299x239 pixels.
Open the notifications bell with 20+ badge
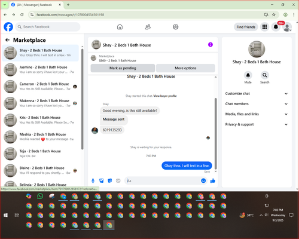point(276,27)
